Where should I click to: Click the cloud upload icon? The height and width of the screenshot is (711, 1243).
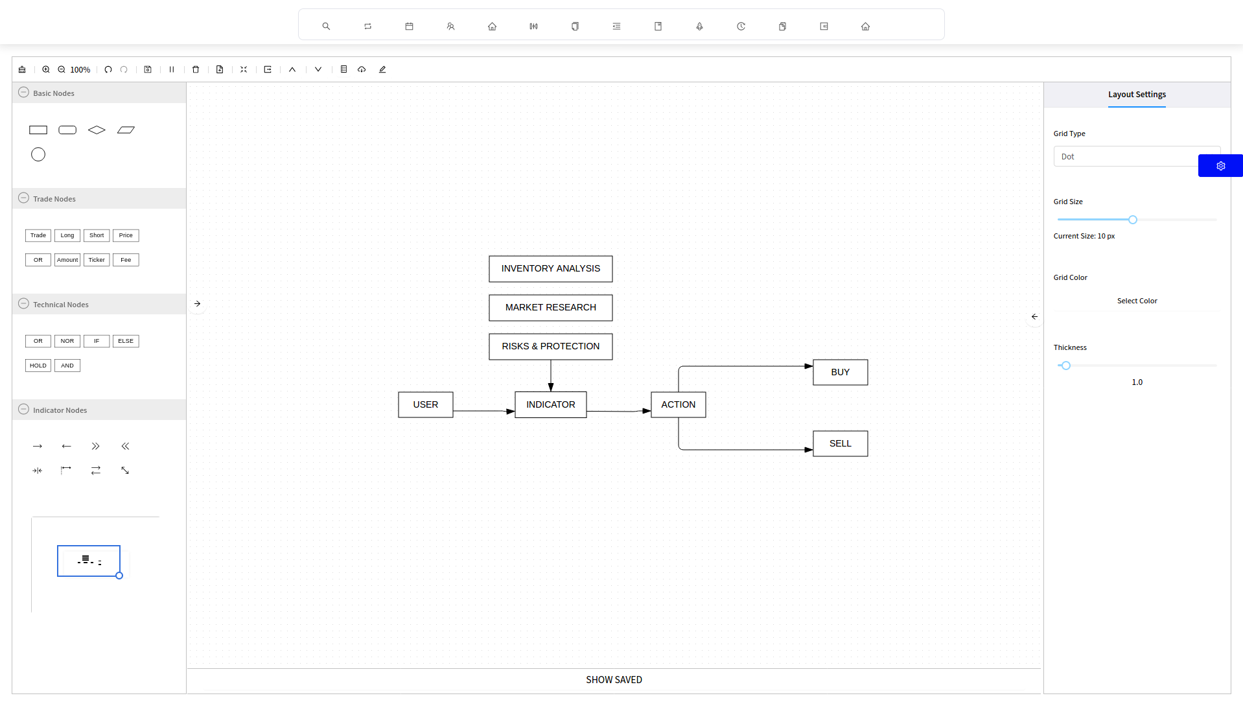tap(362, 69)
